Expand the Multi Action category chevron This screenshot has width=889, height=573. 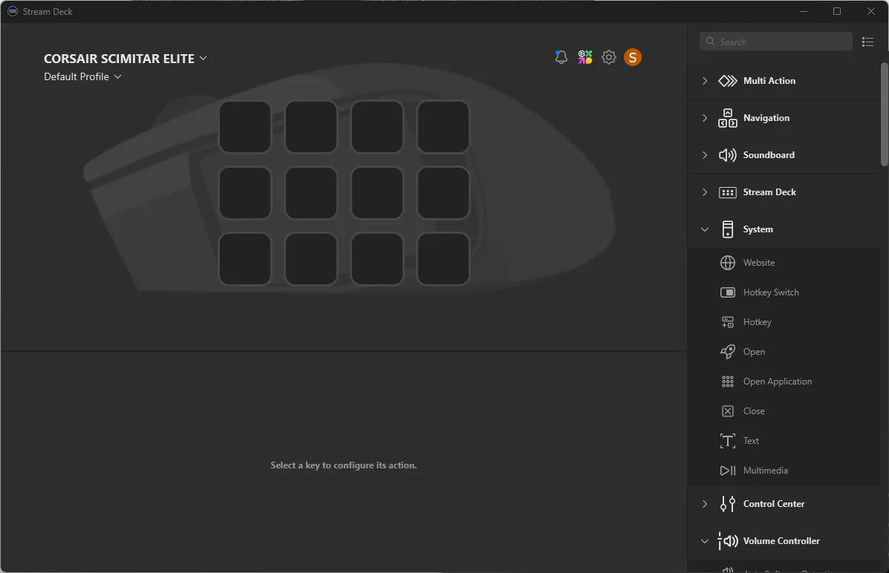point(705,81)
